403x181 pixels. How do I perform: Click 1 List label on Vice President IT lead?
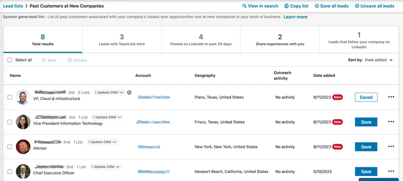click(83, 117)
